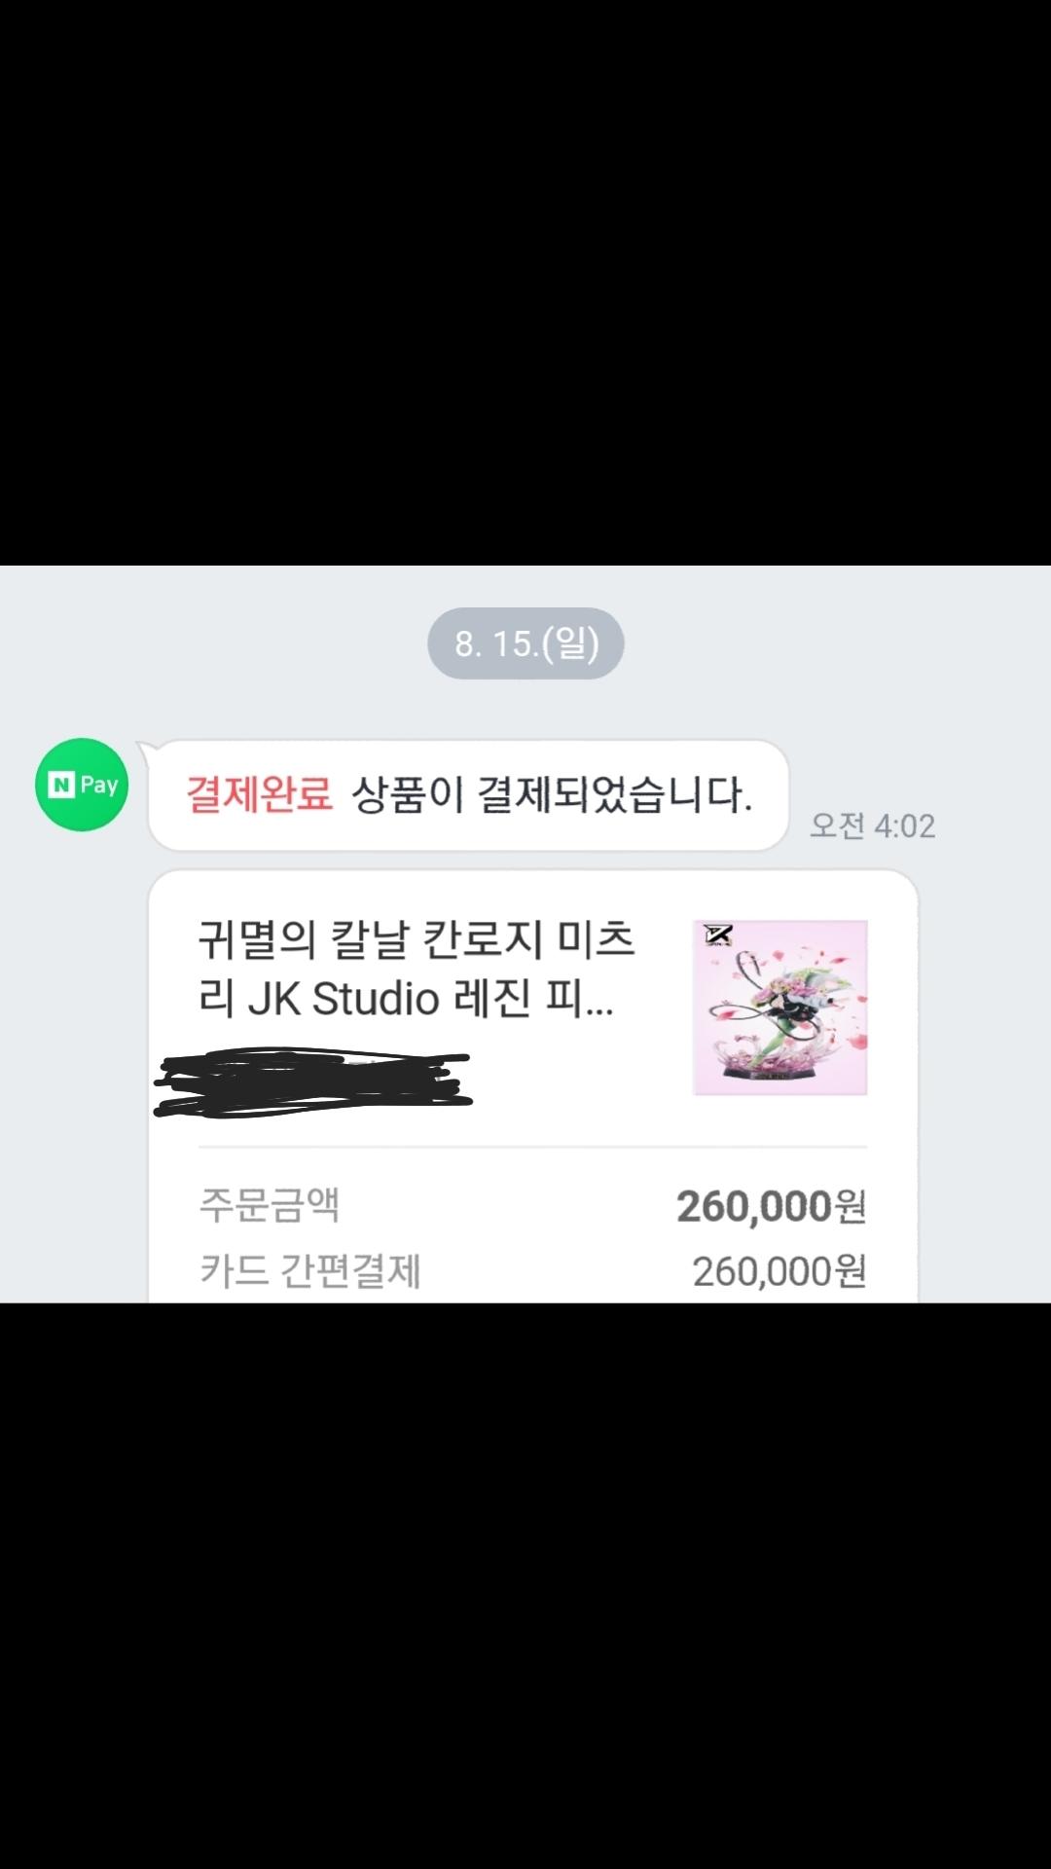The width and height of the screenshot is (1051, 1869).
Task: Tap the JK logo on product image
Action: point(719,935)
